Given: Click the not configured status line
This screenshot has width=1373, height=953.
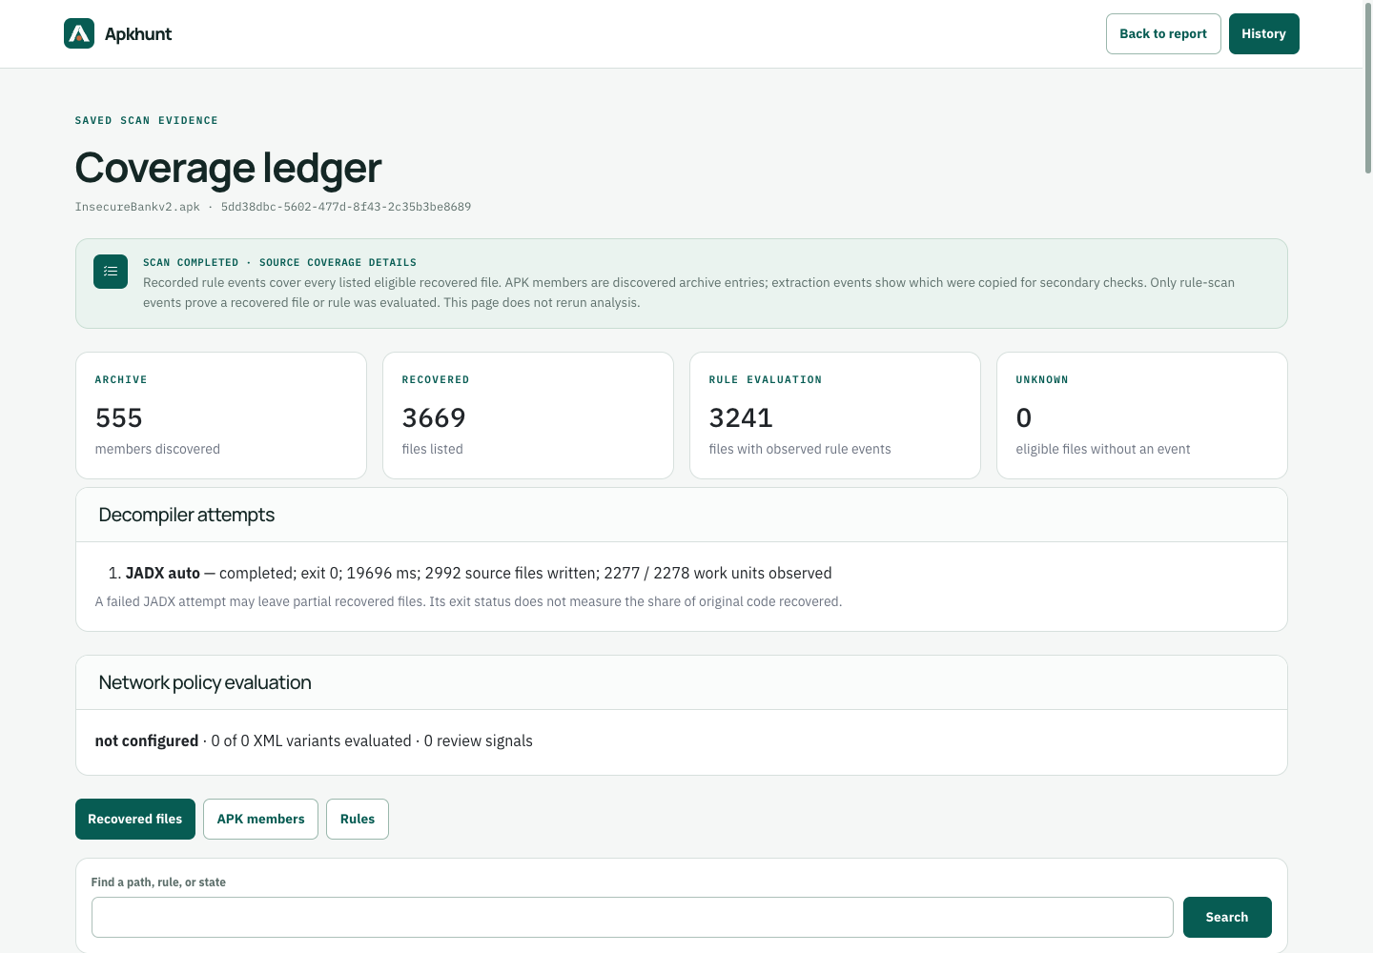Looking at the screenshot, I should point(314,740).
